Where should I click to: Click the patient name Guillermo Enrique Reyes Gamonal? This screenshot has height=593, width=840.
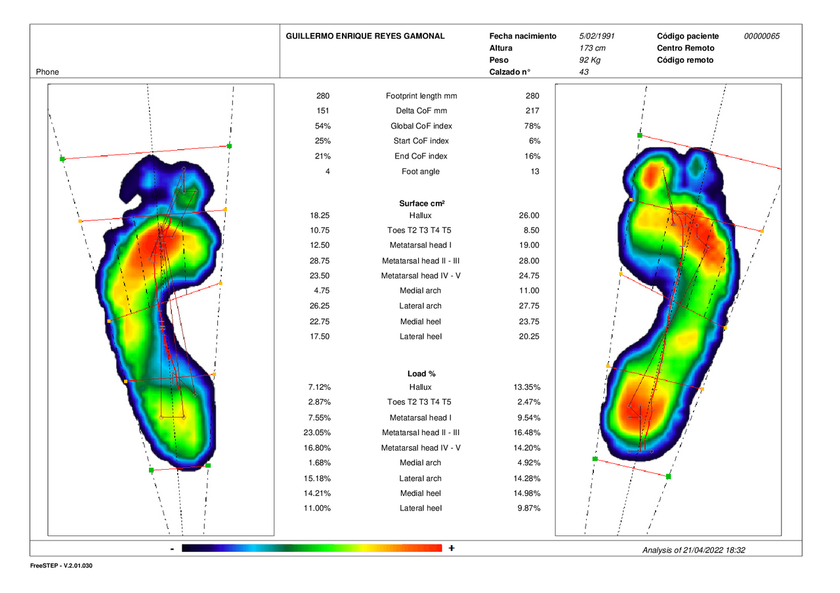tap(366, 36)
